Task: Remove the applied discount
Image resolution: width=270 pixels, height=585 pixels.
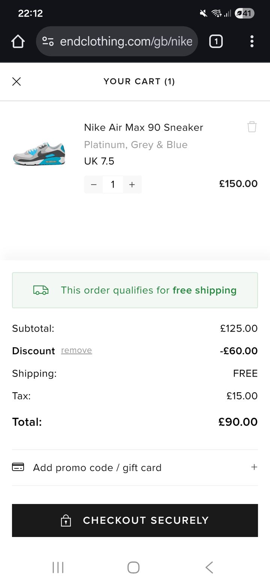Action: (x=76, y=350)
